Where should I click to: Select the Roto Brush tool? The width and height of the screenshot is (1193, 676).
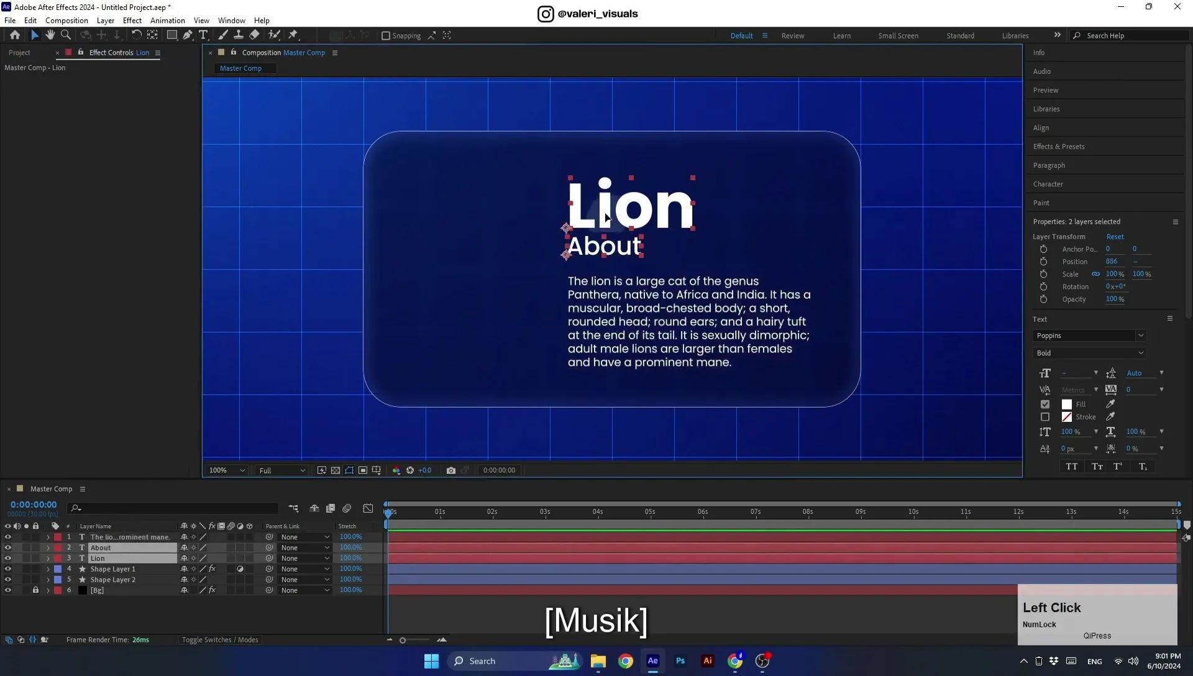(x=274, y=35)
